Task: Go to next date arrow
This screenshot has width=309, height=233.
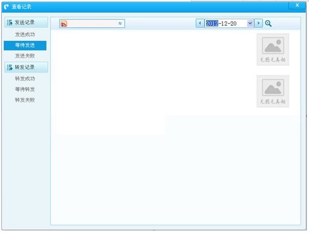Action: pos(259,23)
